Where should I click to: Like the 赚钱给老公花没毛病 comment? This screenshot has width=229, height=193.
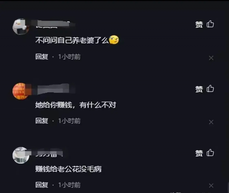pos(210,153)
